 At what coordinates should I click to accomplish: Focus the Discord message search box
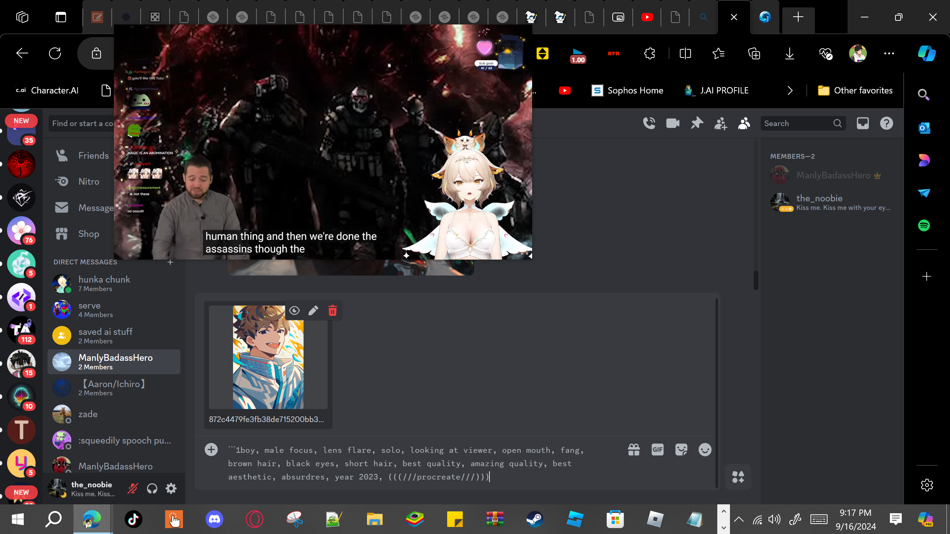[x=803, y=123]
